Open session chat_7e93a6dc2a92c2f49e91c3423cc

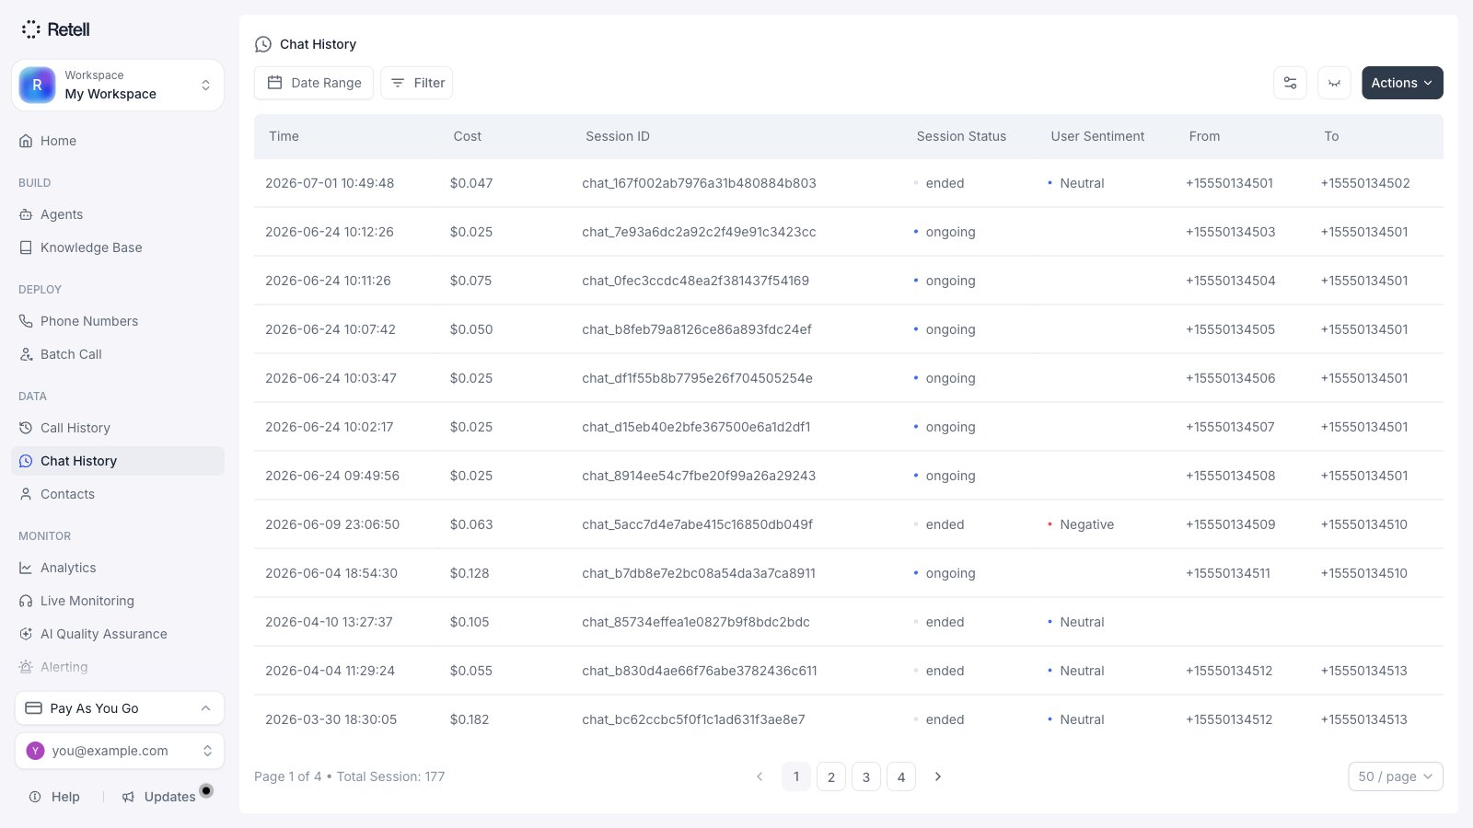click(699, 232)
